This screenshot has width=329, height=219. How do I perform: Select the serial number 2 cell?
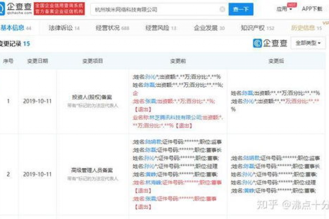click(8, 174)
